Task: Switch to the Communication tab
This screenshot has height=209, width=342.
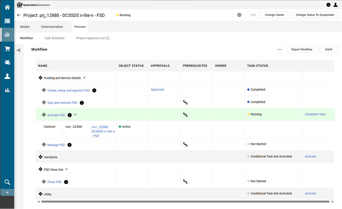Action: pos(52,27)
